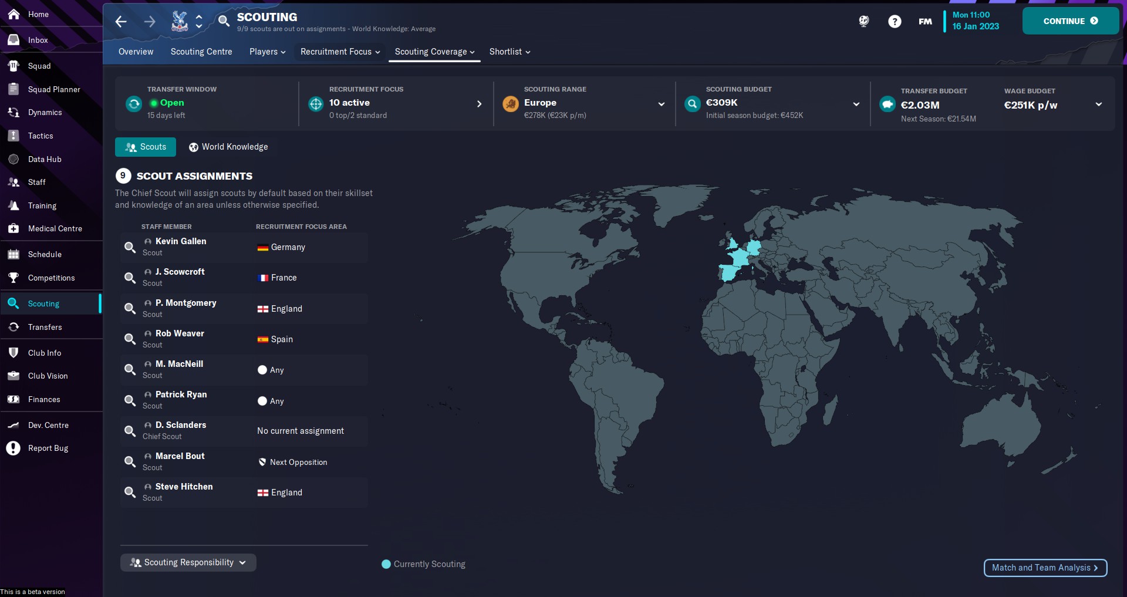Click the help question mark icon

click(x=894, y=22)
